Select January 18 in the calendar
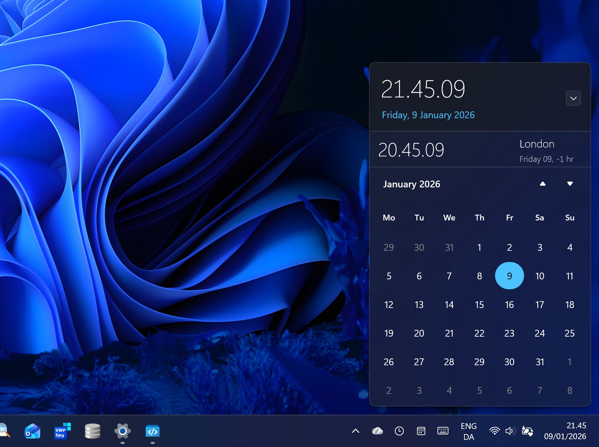 click(x=570, y=305)
